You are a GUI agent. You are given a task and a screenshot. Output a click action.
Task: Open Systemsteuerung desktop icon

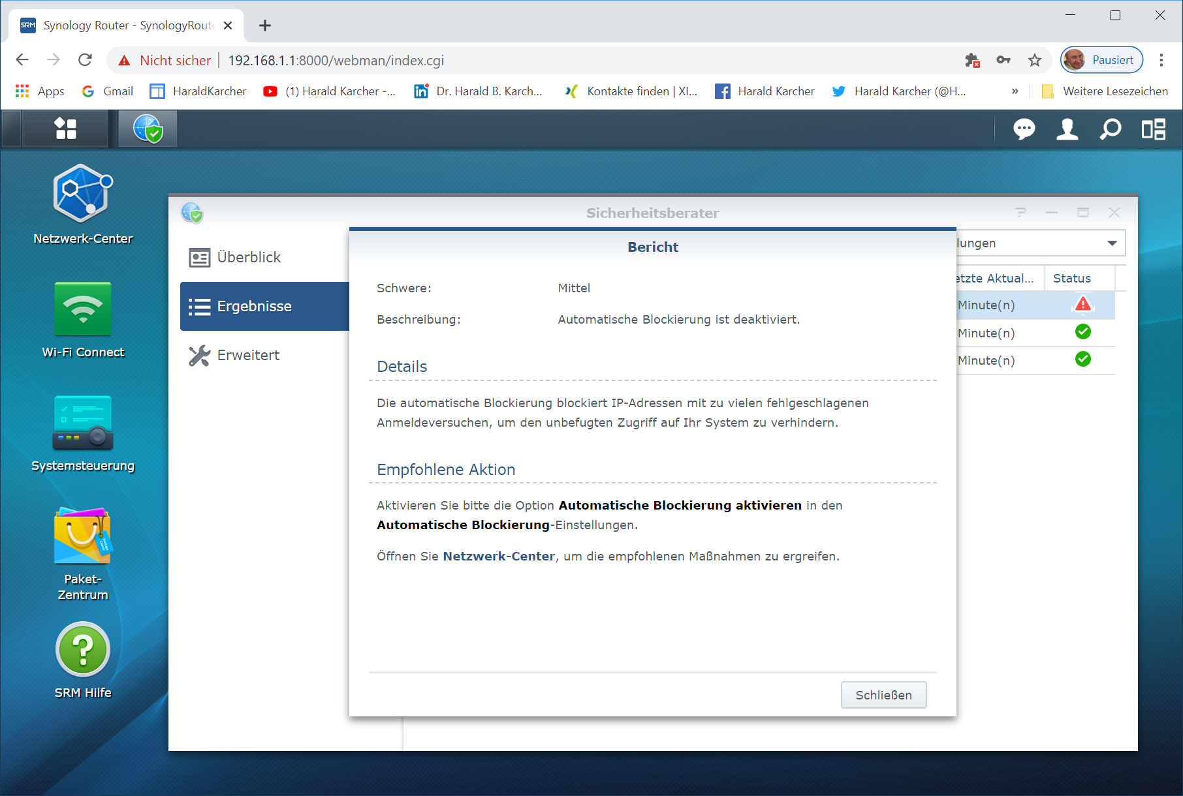point(83,433)
